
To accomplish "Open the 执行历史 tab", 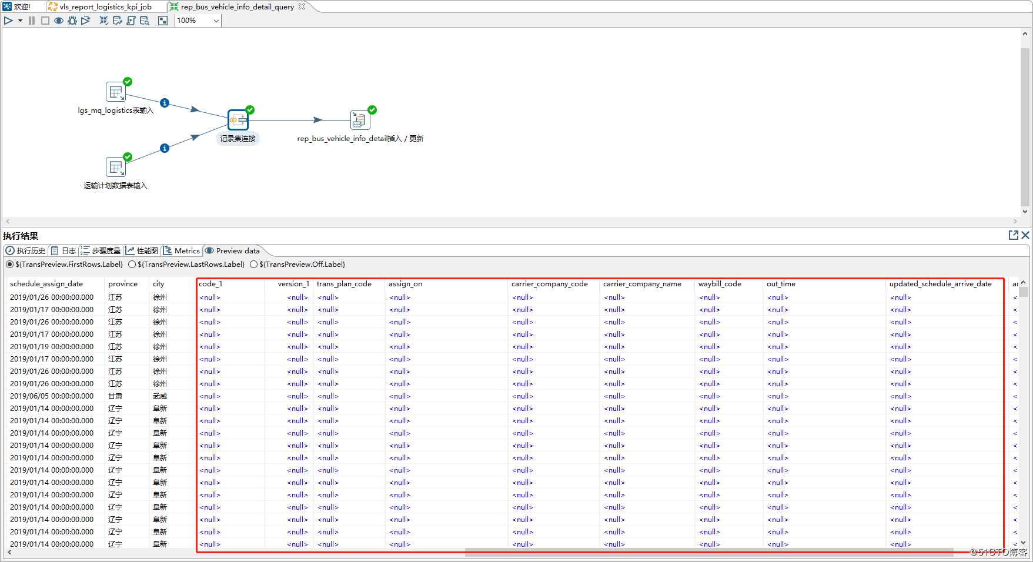I will click(25, 250).
